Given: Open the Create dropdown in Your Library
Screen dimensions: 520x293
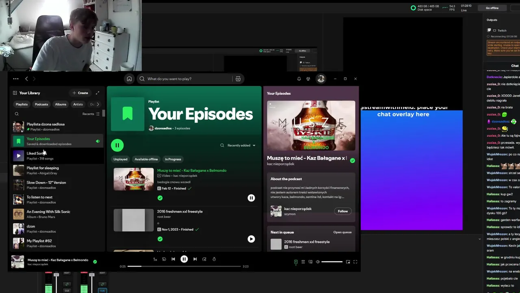Looking at the screenshot, I should [80, 93].
